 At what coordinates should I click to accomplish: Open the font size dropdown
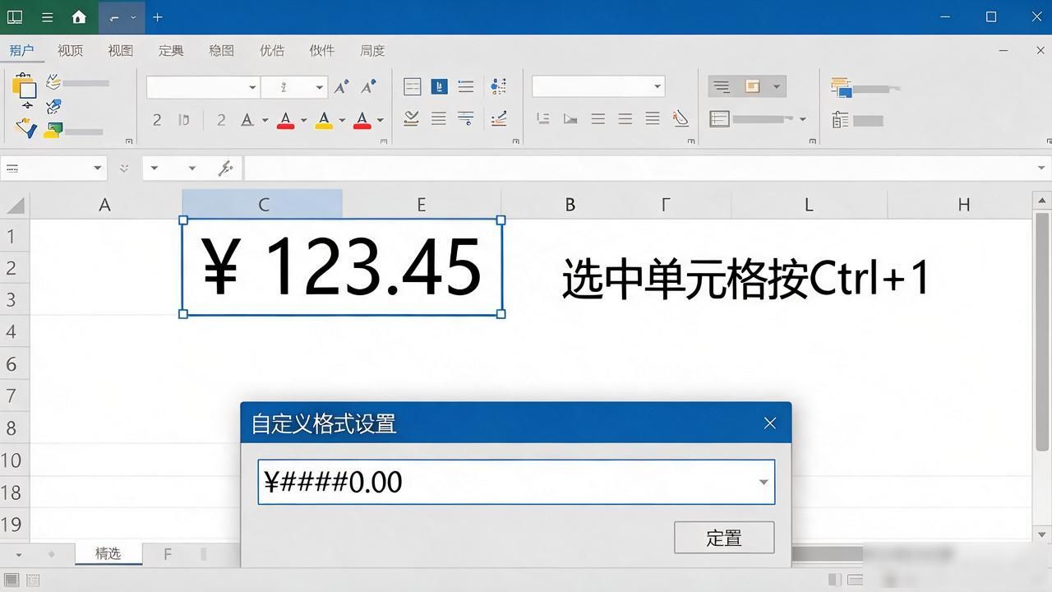tap(319, 87)
